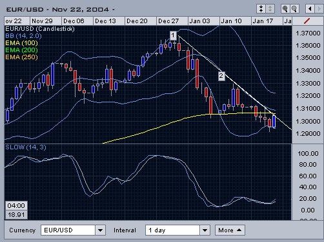Click the 1.29000 price axis value
This screenshot has width=324, height=242.
pos(308,134)
